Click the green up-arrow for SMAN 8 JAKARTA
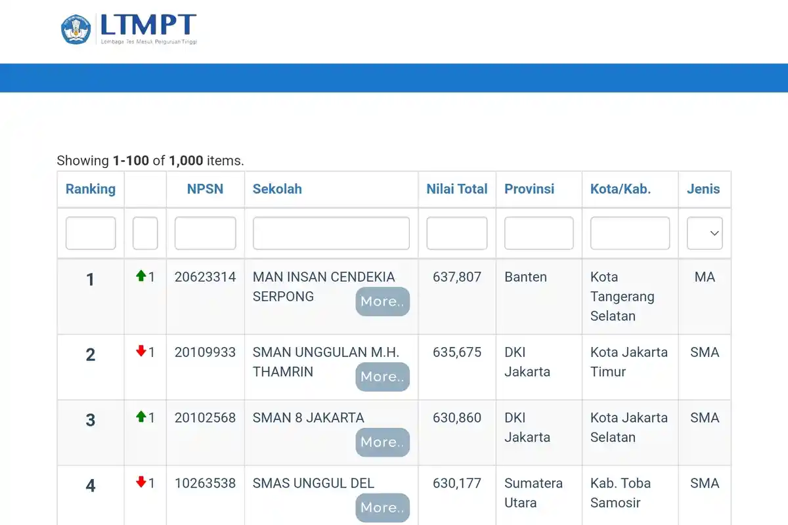This screenshot has height=525, width=788. [x=141, y=417]
